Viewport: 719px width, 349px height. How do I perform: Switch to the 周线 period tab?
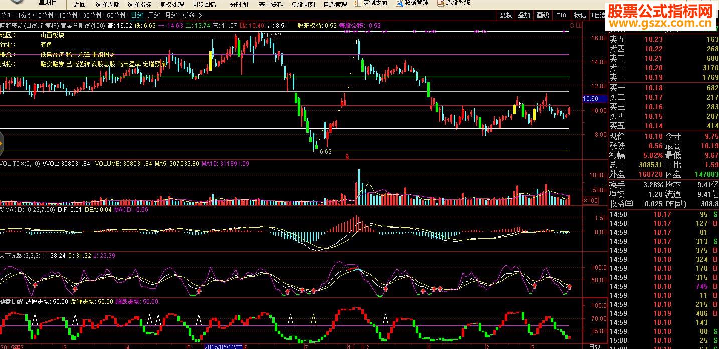click(x=154, y=16)
